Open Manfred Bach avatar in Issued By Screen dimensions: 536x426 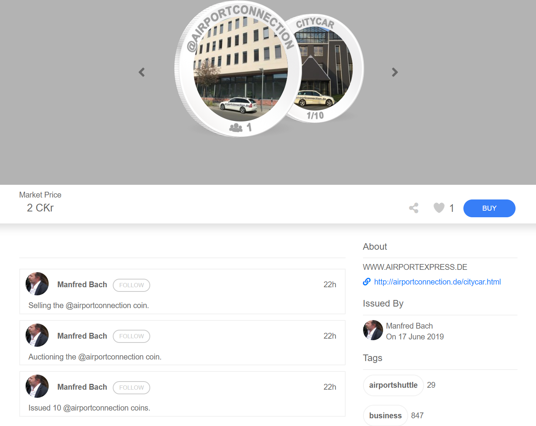point(373,330)
